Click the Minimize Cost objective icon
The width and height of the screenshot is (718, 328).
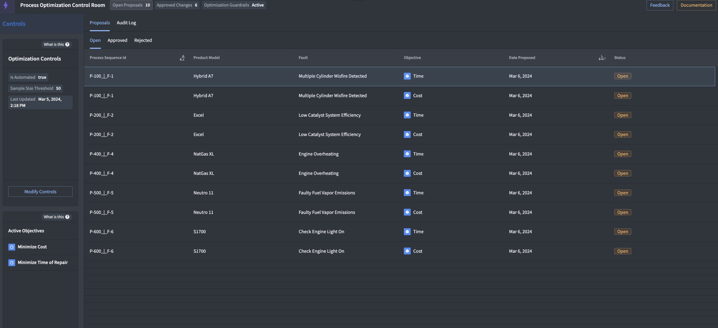[11, 247]
